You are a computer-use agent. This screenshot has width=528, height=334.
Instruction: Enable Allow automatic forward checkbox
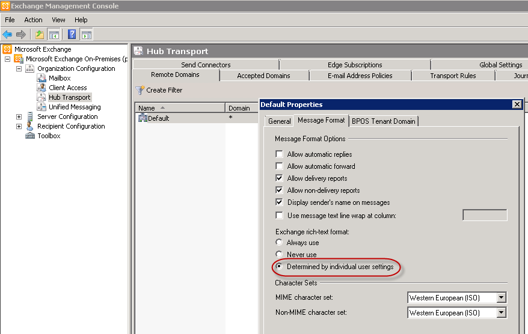(279, 166)
